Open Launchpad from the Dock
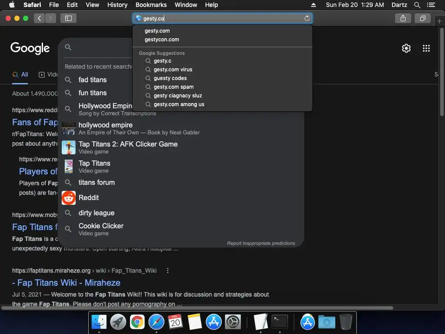Screen dimensions: 445x334 (x=118, y=322)
